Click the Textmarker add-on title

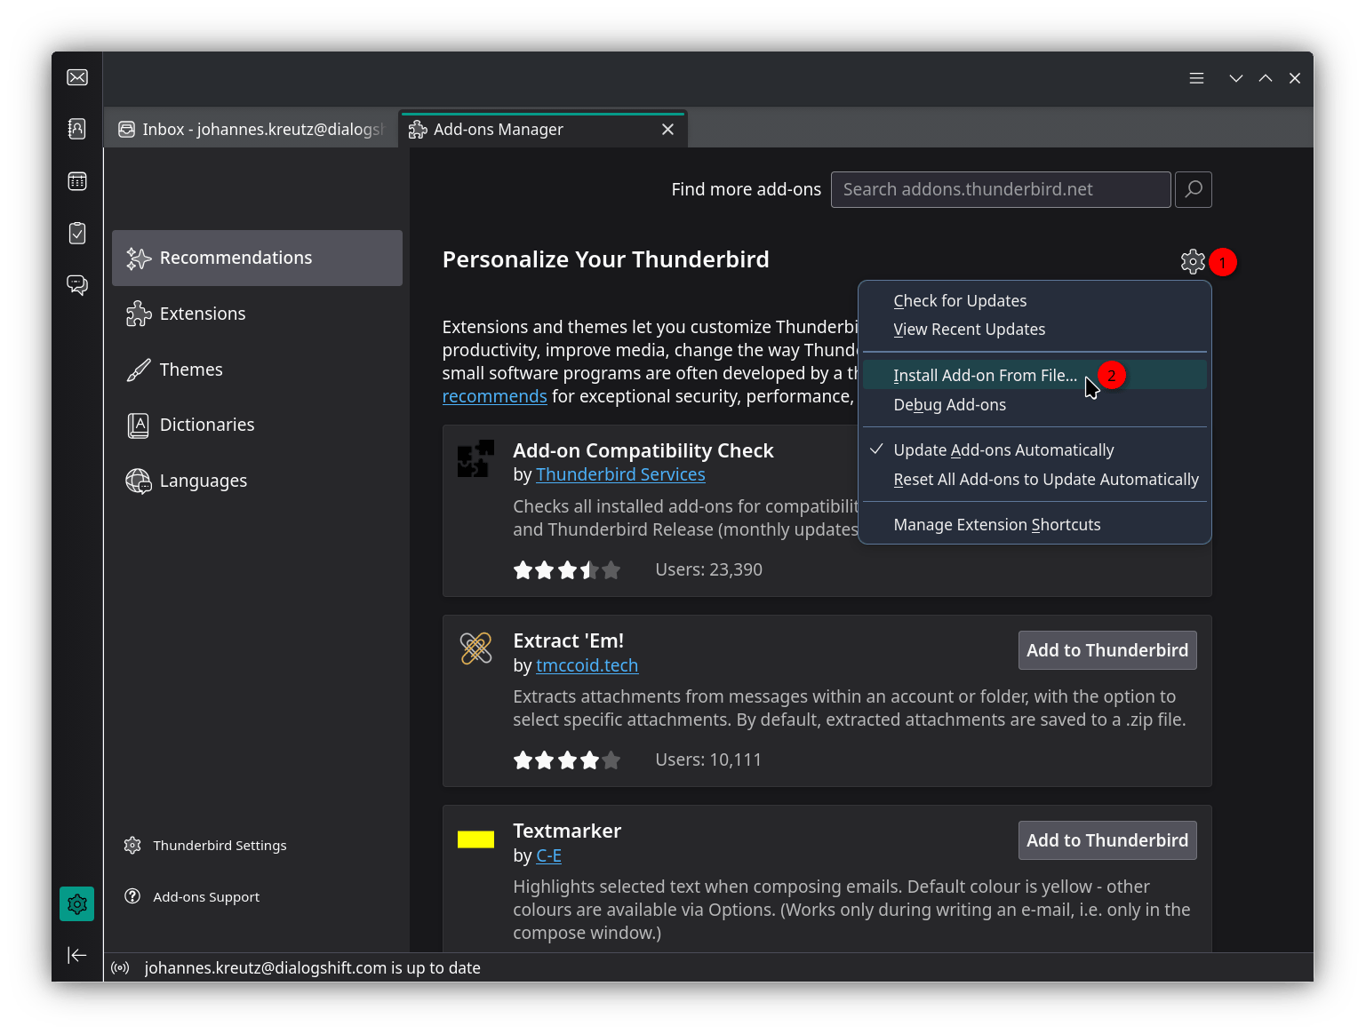coord(567,831)
